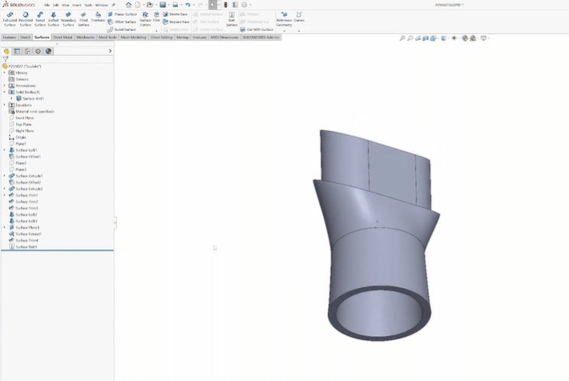Switch to the Sketch ribbon tab
Screen dimensions: 569x381
pyautogui.click(x=26, y=37)
